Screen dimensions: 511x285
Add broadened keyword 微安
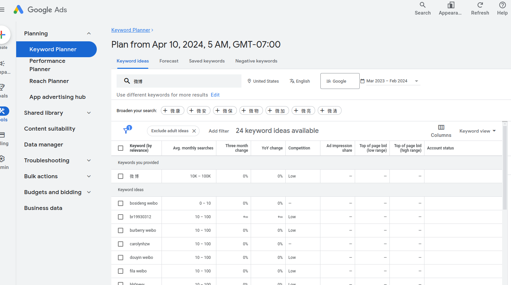tap(199, 111)
